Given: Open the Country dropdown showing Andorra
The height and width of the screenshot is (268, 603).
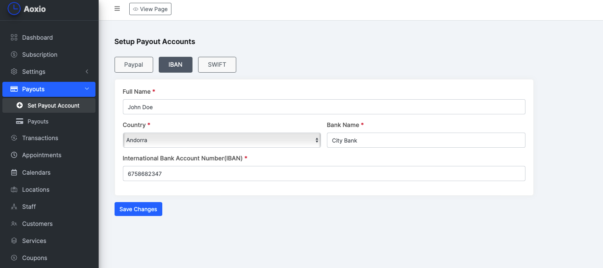Looking at the screenshot, I should click(222, 140).
